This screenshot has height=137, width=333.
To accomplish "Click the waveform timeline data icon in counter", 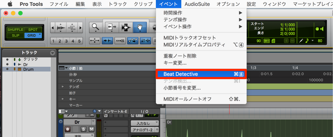I will (266, 41).
